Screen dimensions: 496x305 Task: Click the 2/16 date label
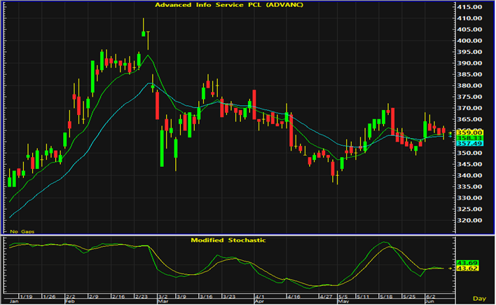118,297
